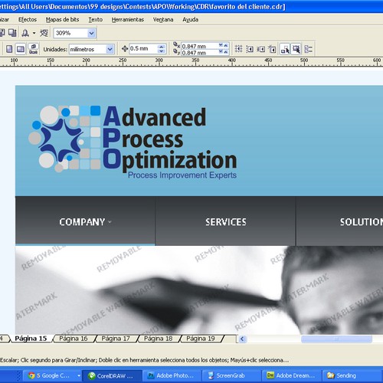Click the Advanced headline text in logo

(x=155, y=116)
